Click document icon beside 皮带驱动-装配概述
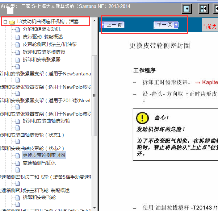Screen dimensions: 218x211 (x=18, y=37)
